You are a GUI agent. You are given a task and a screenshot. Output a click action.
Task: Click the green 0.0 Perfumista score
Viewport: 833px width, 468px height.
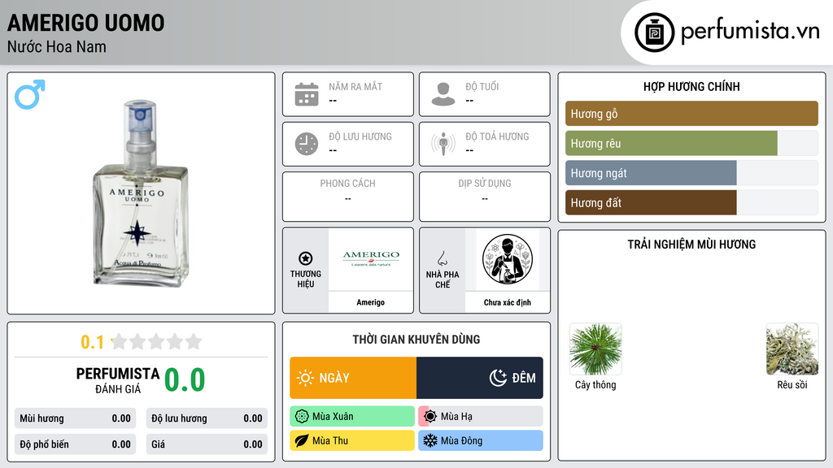tap(185, 380)
